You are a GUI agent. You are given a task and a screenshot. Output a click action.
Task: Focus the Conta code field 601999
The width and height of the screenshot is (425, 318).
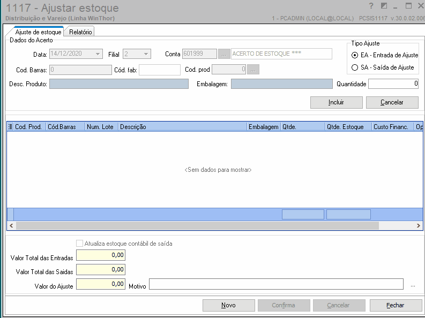pos(199,54)
